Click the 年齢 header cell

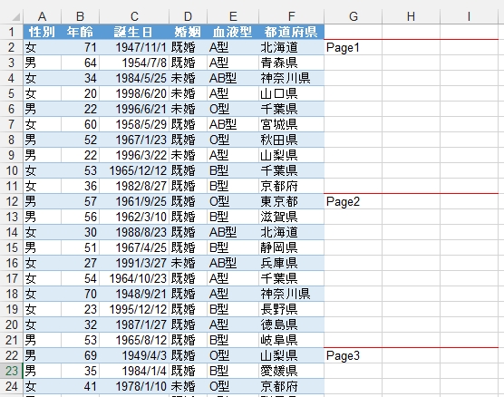[80, 32]
